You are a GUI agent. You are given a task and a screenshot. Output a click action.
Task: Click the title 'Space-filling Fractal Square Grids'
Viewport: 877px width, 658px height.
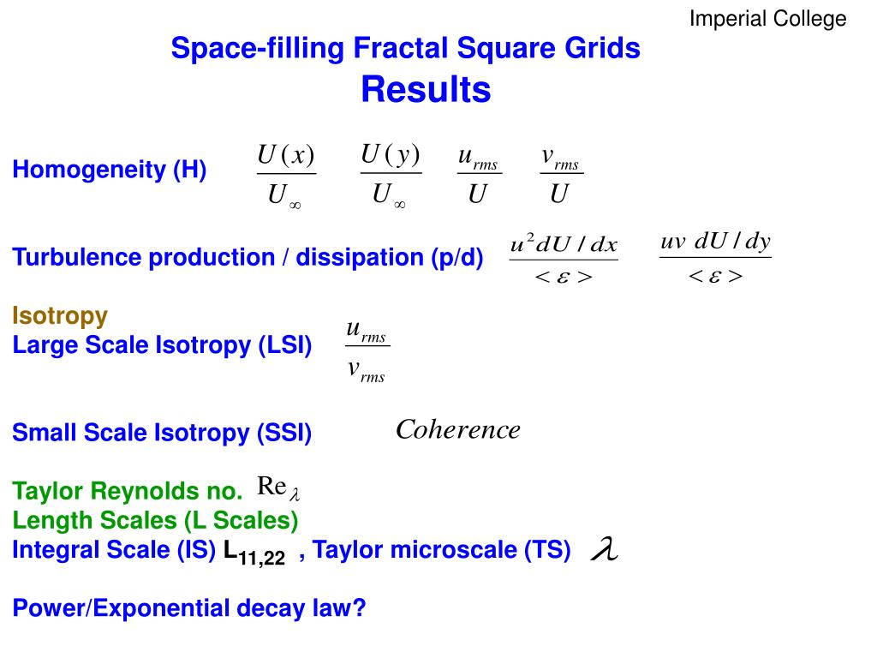click(x=405, y=48)
